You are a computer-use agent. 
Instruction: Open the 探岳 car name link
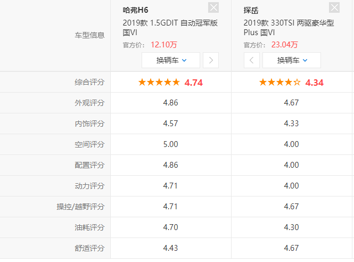coord(252,10)
